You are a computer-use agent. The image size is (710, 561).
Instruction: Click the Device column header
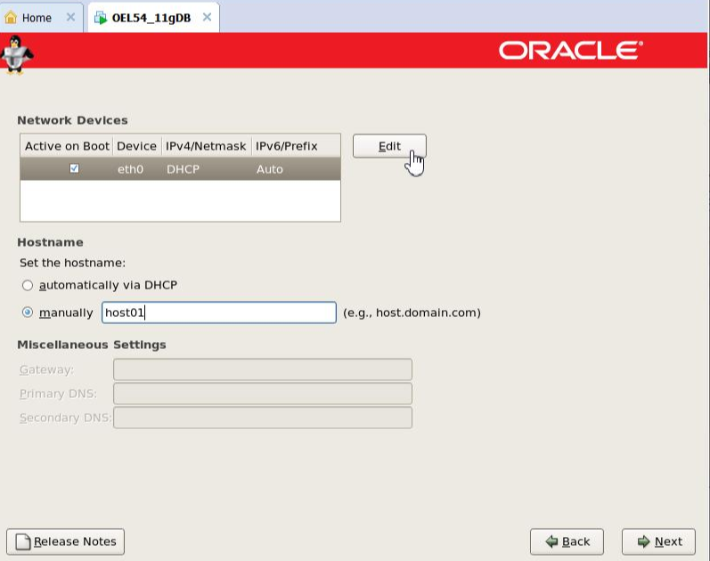pos(137,146)
